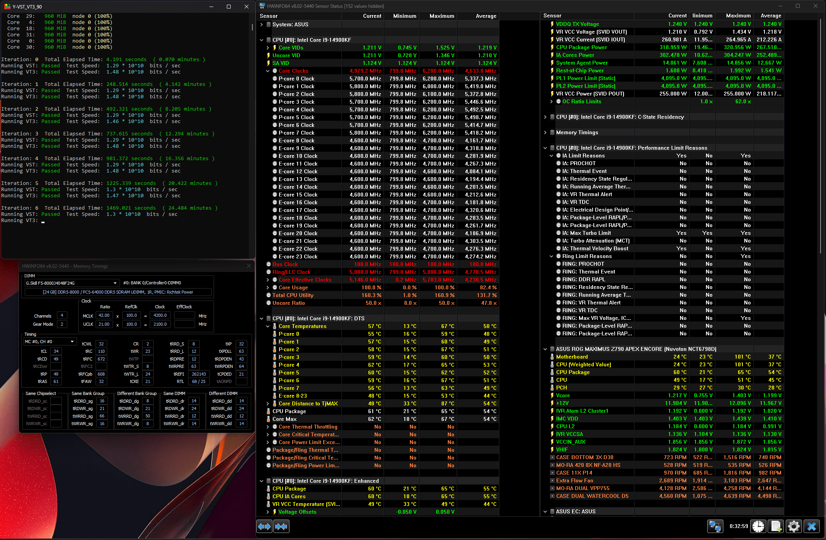The height and width of the screenshot is (540, 826).
Task: Click the lightning icon beside VDDQ TX Voltage
Action: tap(552, 24)
